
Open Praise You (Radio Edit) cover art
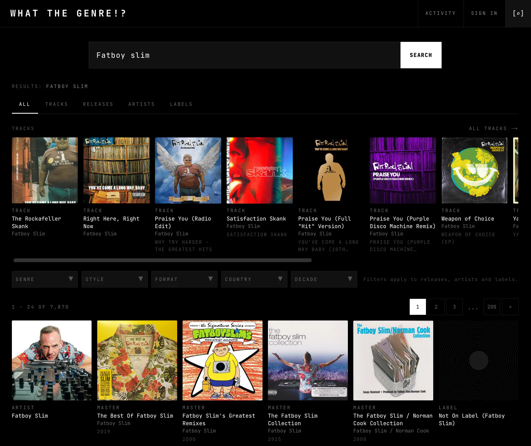(188, 170)
